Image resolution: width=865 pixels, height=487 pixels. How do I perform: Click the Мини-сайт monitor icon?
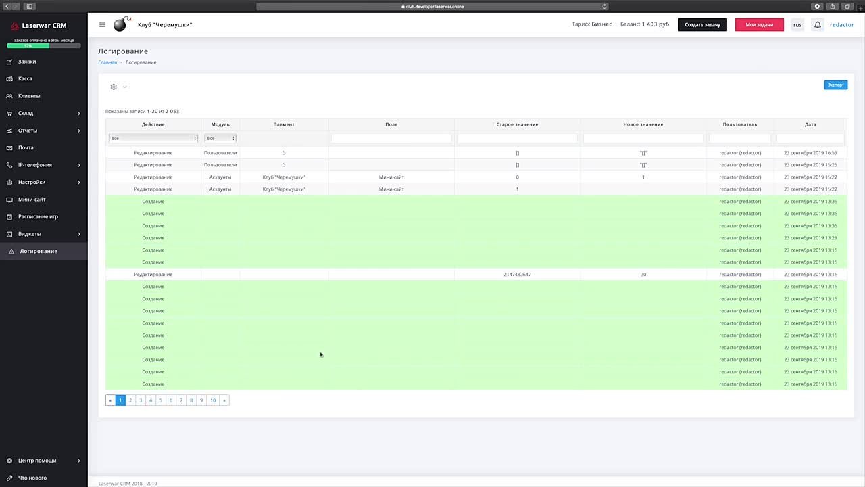tap(9, 200)
